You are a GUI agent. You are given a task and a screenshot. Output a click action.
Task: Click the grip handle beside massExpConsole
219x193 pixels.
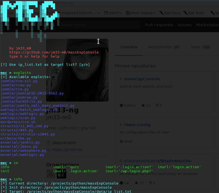[121, 79]
